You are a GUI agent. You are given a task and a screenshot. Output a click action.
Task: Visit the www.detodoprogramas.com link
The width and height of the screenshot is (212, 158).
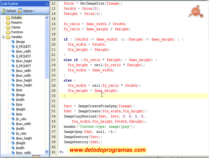click(x=107, y=150)
